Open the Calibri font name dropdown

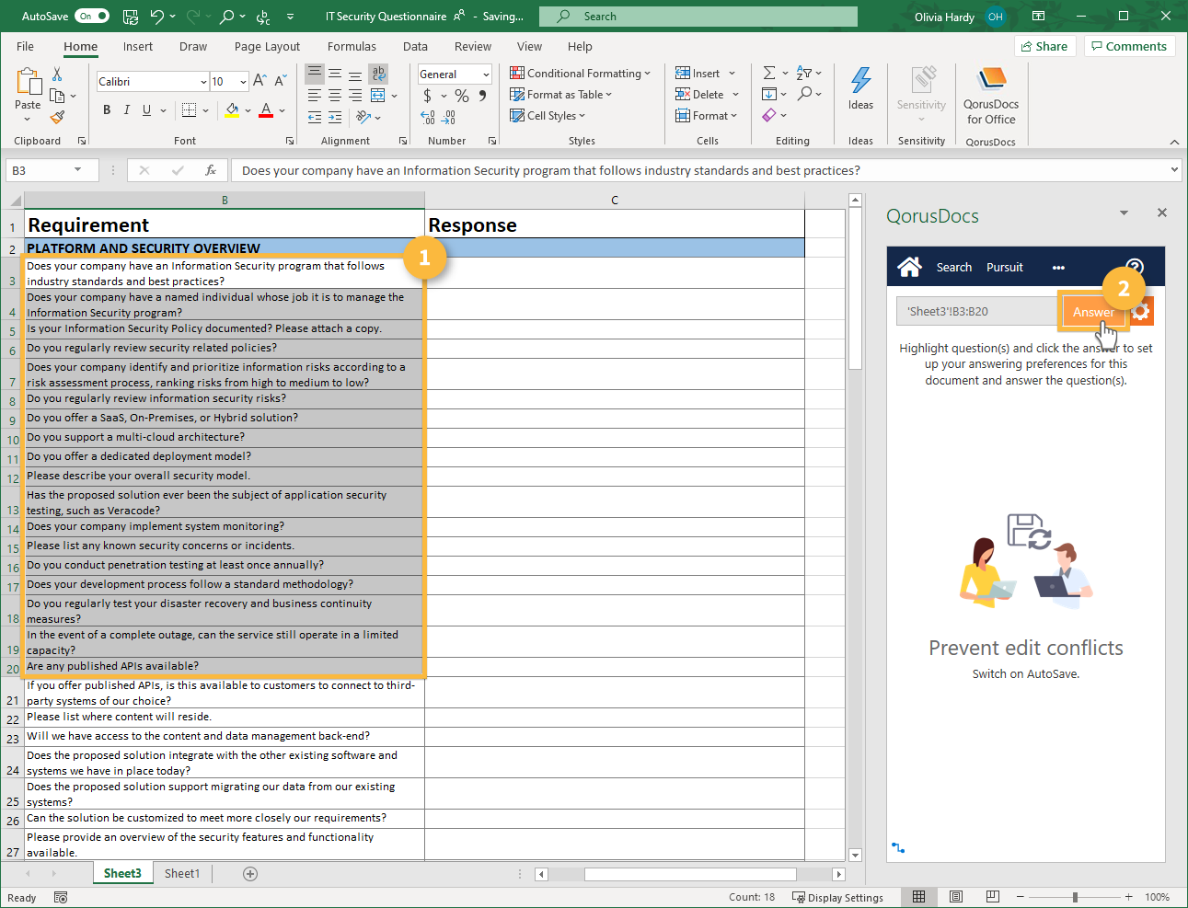click(203, 82)
